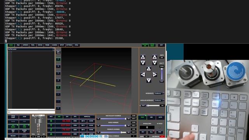Switch preview to Z view
The image size is (249, 140).
[58, 80]
